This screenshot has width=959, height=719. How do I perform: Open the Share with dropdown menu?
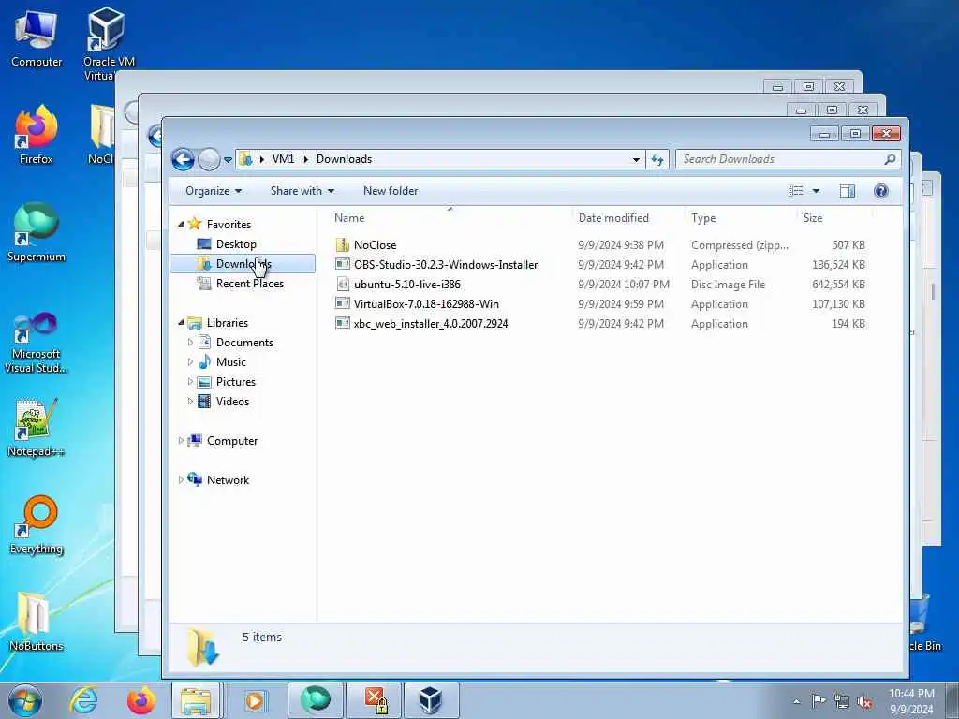tap(302, 191)
